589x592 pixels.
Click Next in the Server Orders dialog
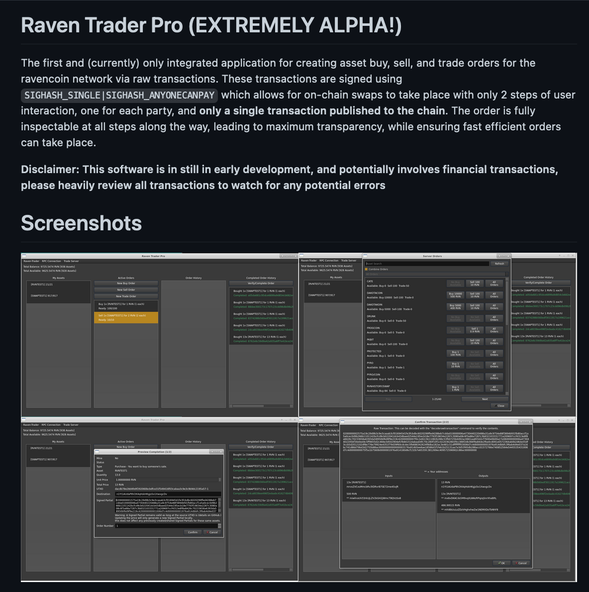[485, 399]
